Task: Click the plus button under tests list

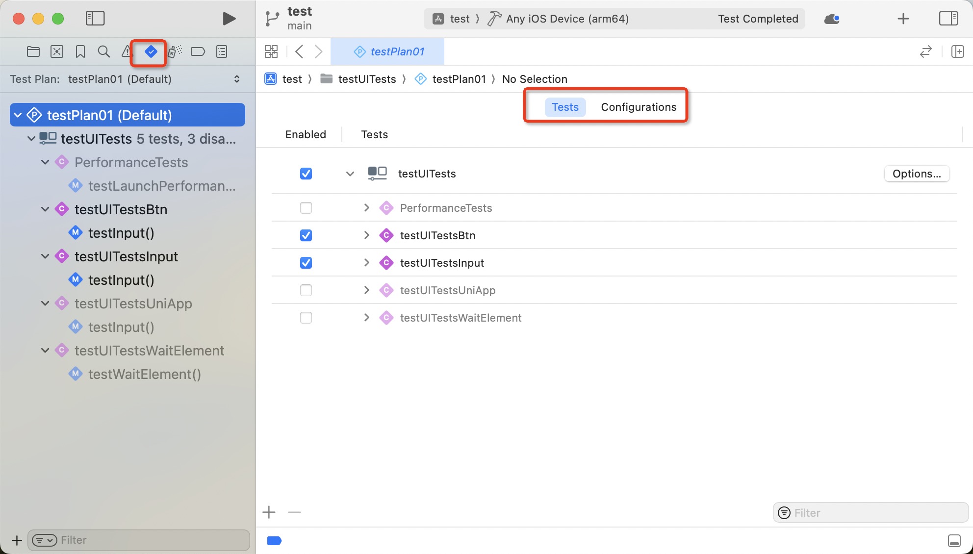Action: 269,512
